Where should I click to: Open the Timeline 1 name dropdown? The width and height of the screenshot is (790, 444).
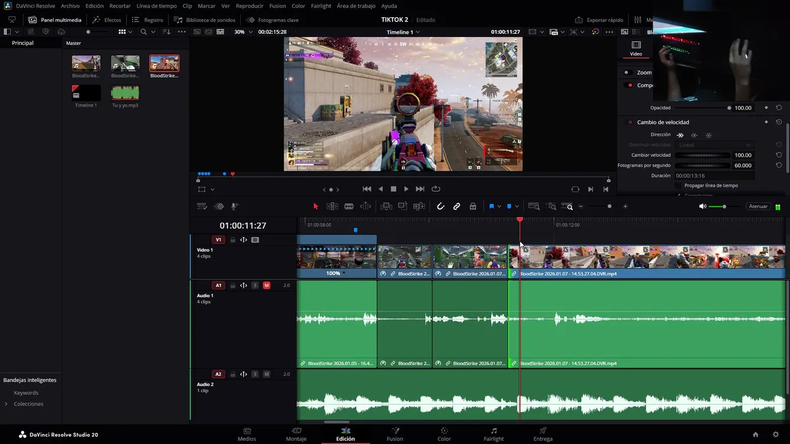pos(403,31)
